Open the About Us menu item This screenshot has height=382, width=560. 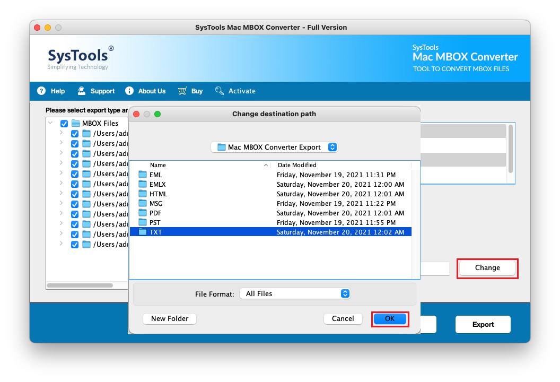145,91
